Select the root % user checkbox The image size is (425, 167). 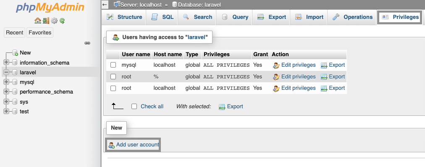pyautogui.click(x=113, y=77)
